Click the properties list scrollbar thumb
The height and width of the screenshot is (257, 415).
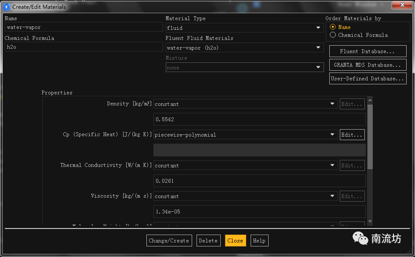click(370, 137)
